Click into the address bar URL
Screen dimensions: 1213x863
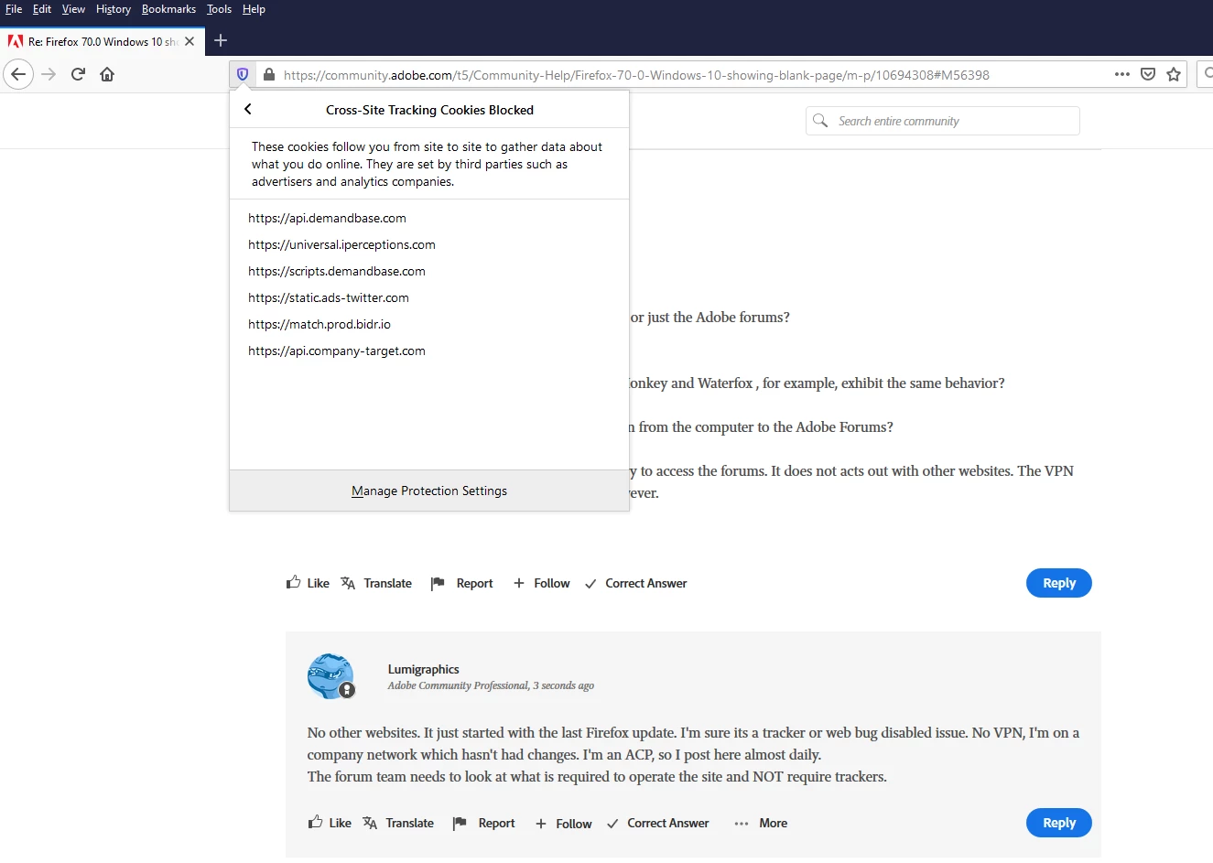636,75
